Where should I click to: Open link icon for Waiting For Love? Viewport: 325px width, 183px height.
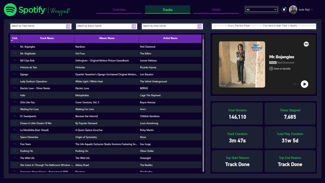point(15,109)
